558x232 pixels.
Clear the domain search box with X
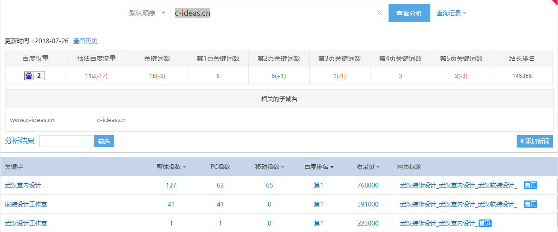coord(379,13)
